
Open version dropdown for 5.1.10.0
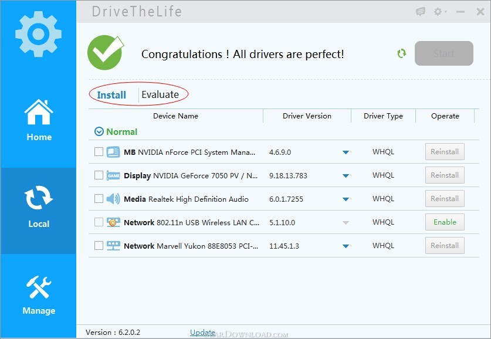tap(346, 223)
